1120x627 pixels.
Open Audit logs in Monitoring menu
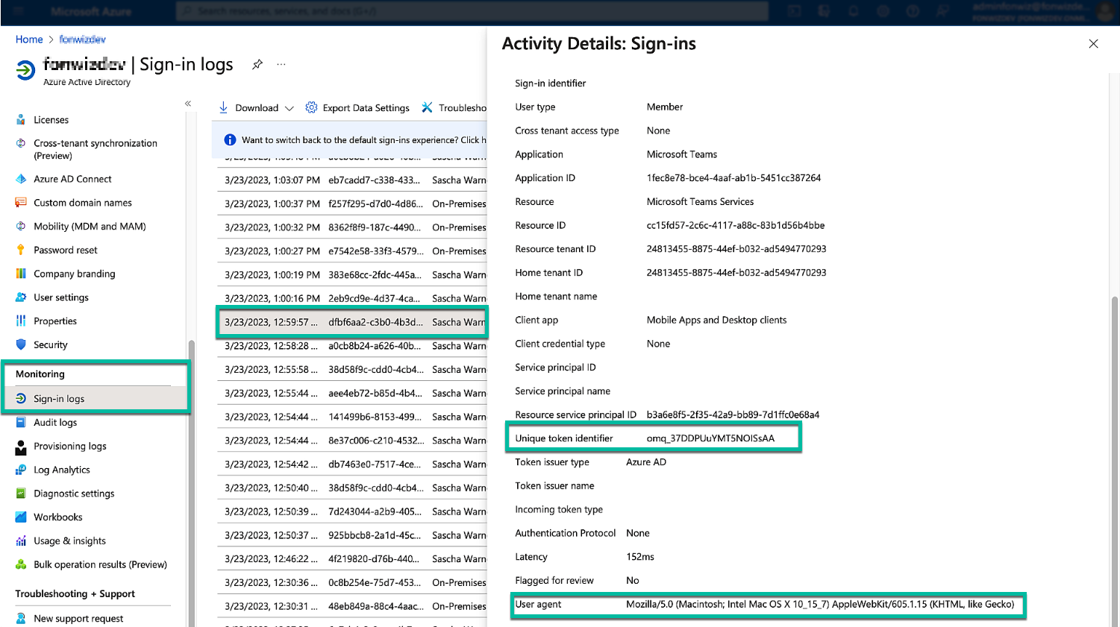[x=55, y=422]
